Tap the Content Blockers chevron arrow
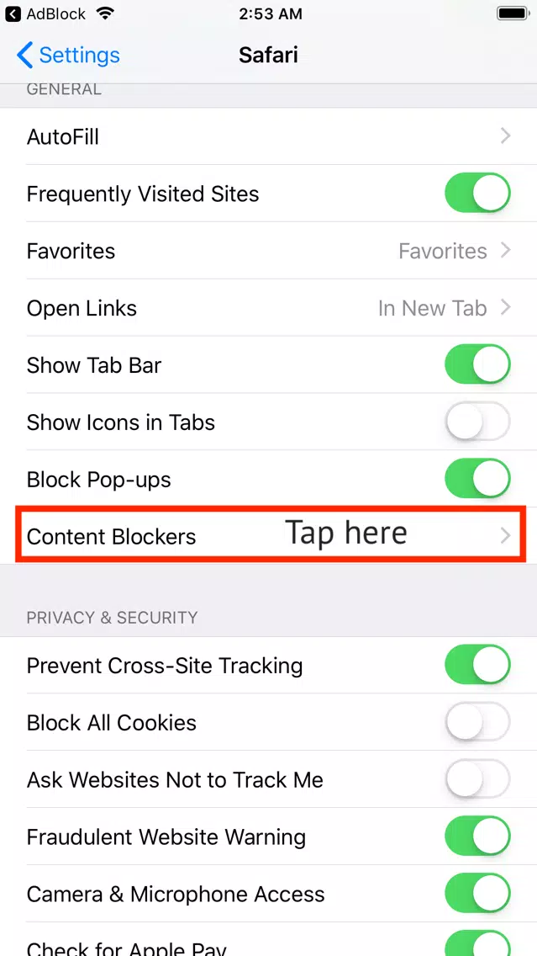This screenshot has width=537, height=956. coord(505,537)
